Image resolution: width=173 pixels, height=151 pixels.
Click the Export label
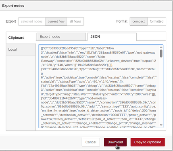click(11, 21)
